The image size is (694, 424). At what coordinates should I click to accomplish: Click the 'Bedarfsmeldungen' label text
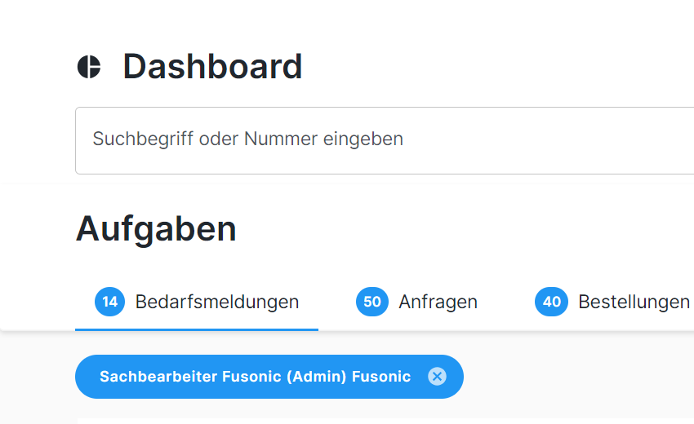[x=217, y=303]
